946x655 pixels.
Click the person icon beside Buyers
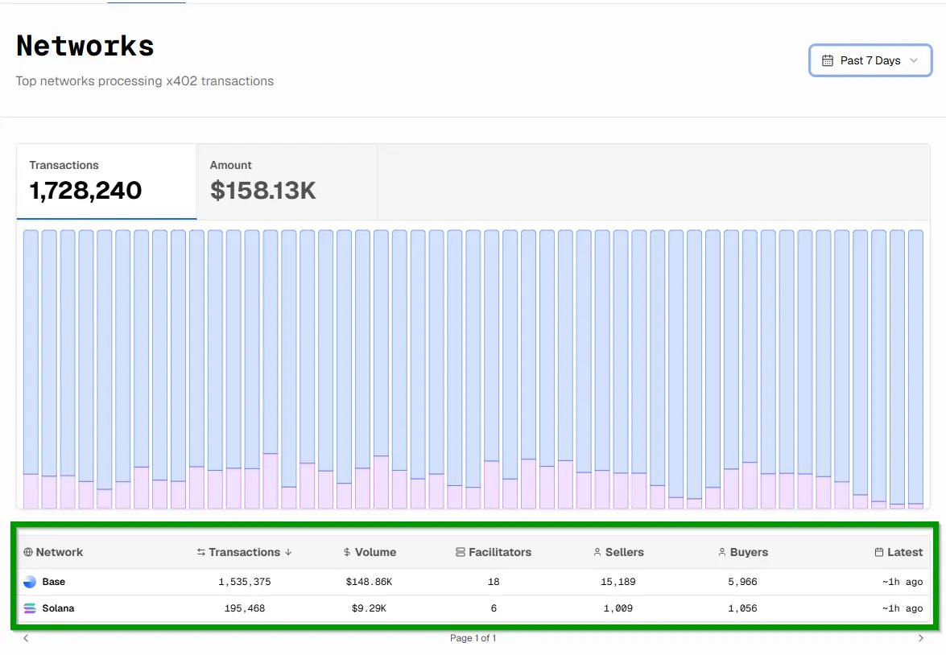pos(721,552)
